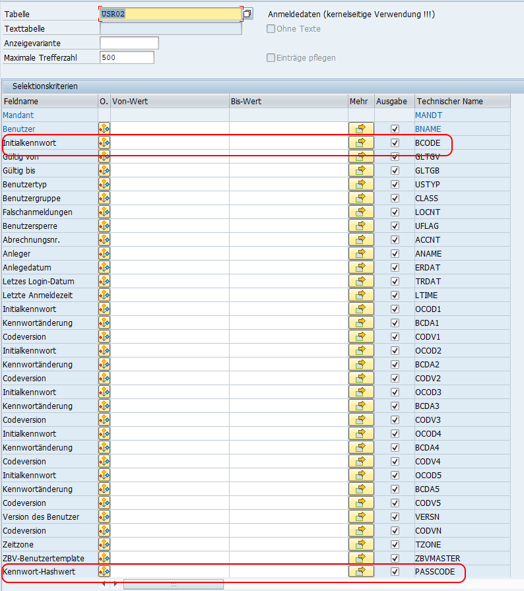
Task: Click the Bis-Wert column header
Action: tap(288, 102)
